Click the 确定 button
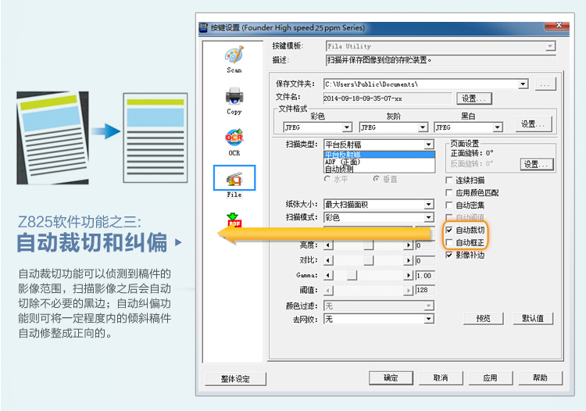Viewport: 586px width, 411px height. [390, 378]
